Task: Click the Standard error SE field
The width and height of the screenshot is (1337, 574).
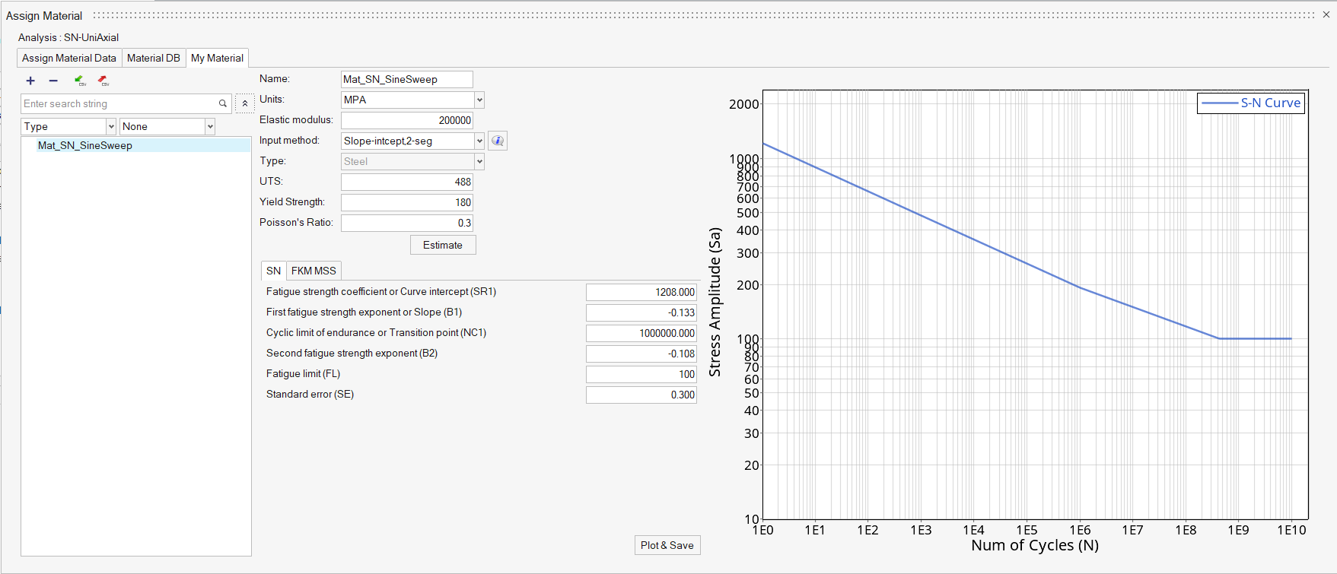Action: click(641, 395)
